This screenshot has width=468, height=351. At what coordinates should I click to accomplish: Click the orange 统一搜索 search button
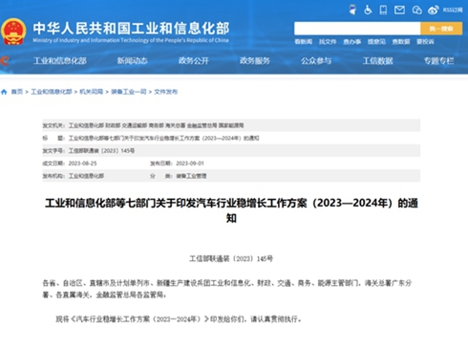pos(441,29)
